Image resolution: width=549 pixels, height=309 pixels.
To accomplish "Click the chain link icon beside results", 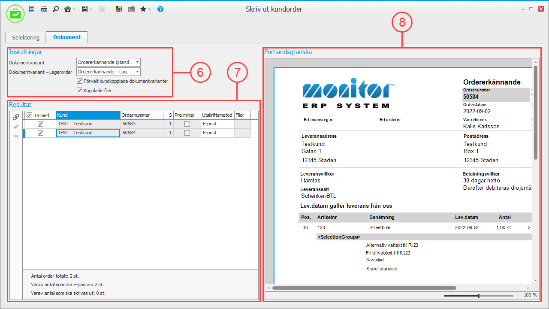I will coord(16,117).
